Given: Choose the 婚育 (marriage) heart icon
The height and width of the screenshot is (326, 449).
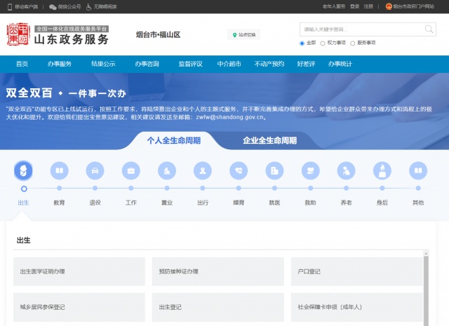Looking at the screenshot, I should pos(239,170).
